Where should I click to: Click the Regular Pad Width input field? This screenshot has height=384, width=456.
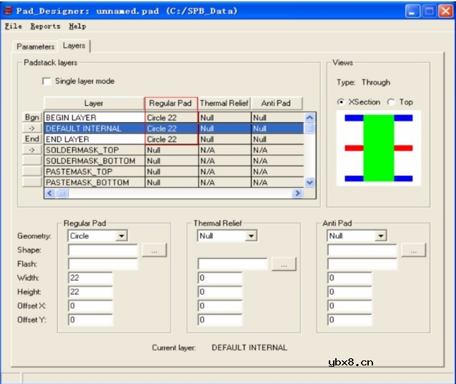[x=90, y=278]
